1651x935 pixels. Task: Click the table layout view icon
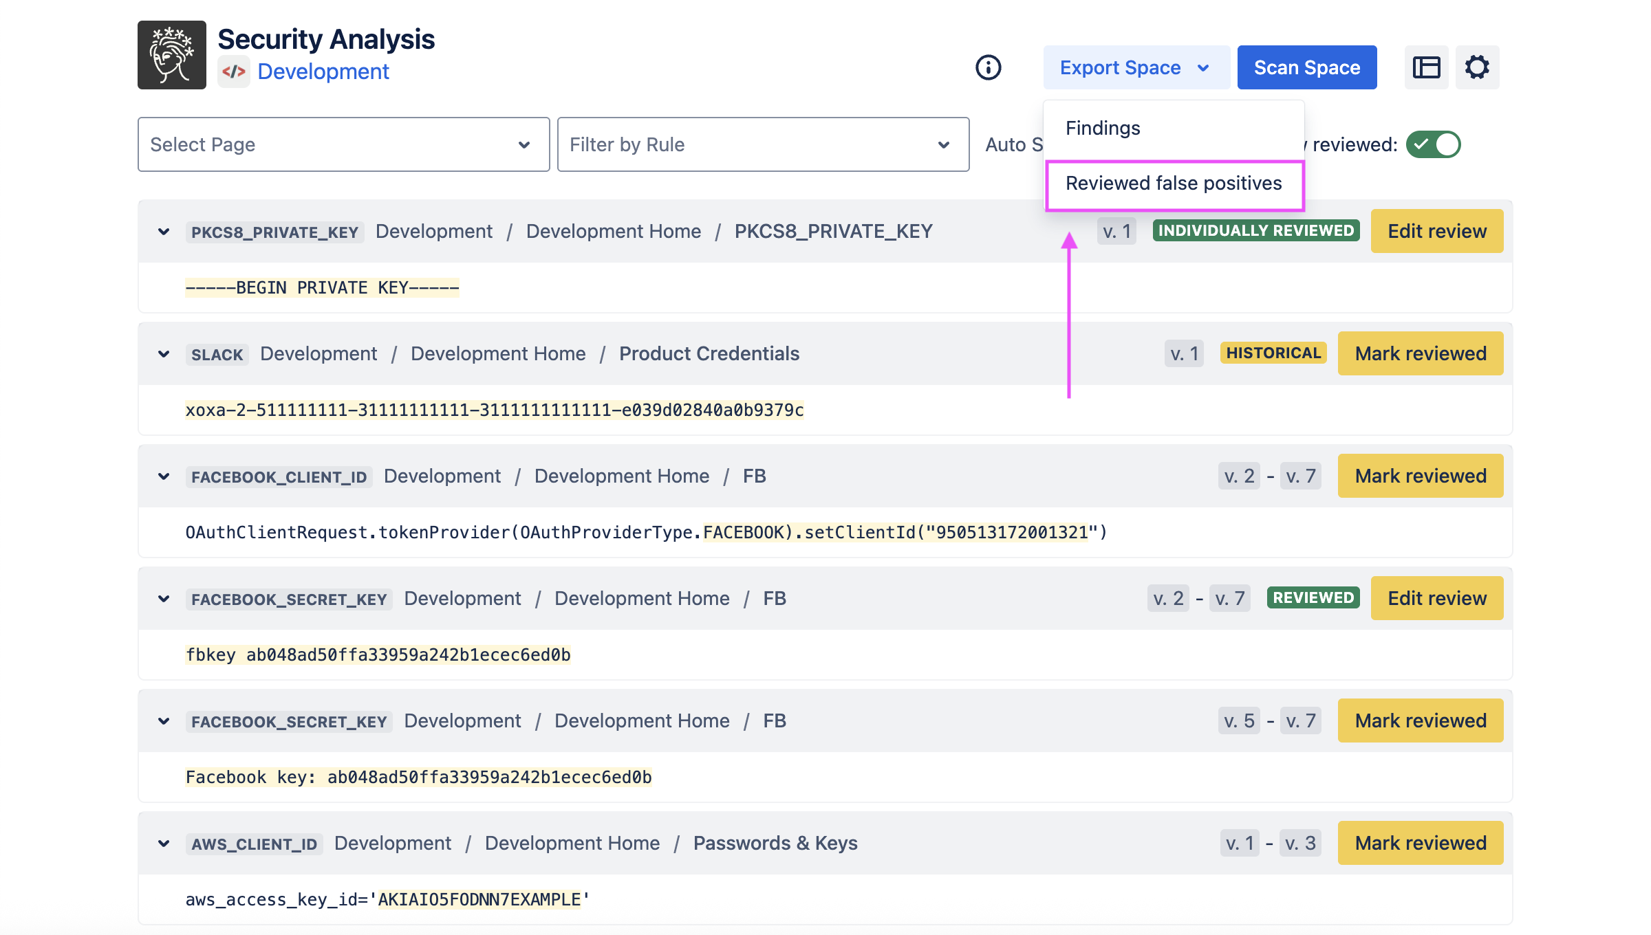pyautogui.click(x=1426, y=67)
